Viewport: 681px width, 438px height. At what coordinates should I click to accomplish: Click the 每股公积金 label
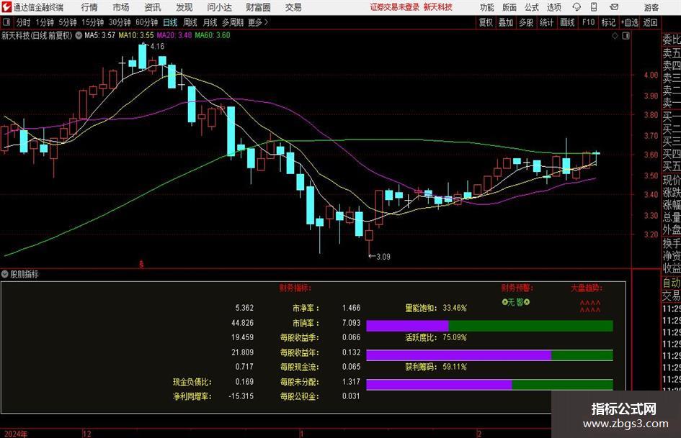point(299,396)
